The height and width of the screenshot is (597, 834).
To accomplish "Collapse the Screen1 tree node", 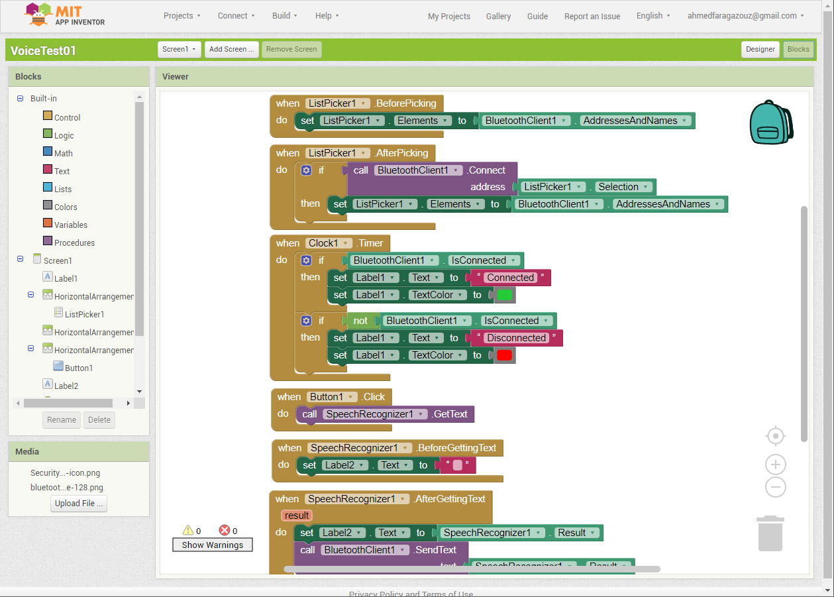I will [20, 259].
